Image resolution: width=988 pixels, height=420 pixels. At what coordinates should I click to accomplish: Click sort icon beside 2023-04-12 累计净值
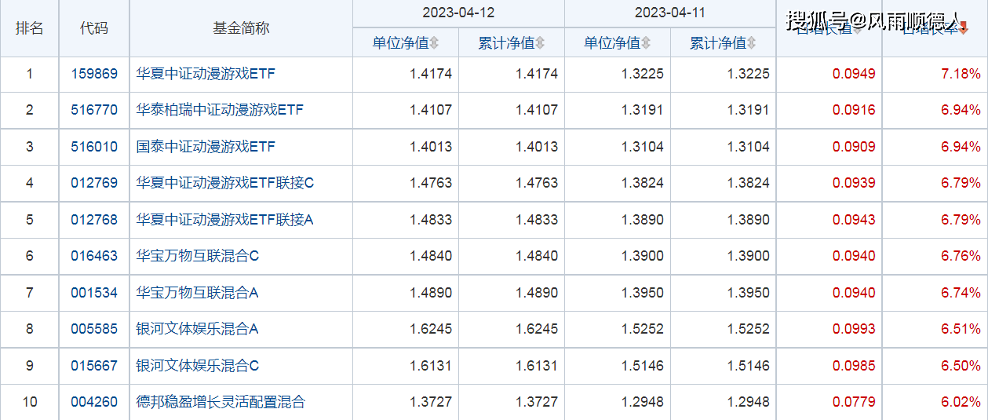click(540, 43)
